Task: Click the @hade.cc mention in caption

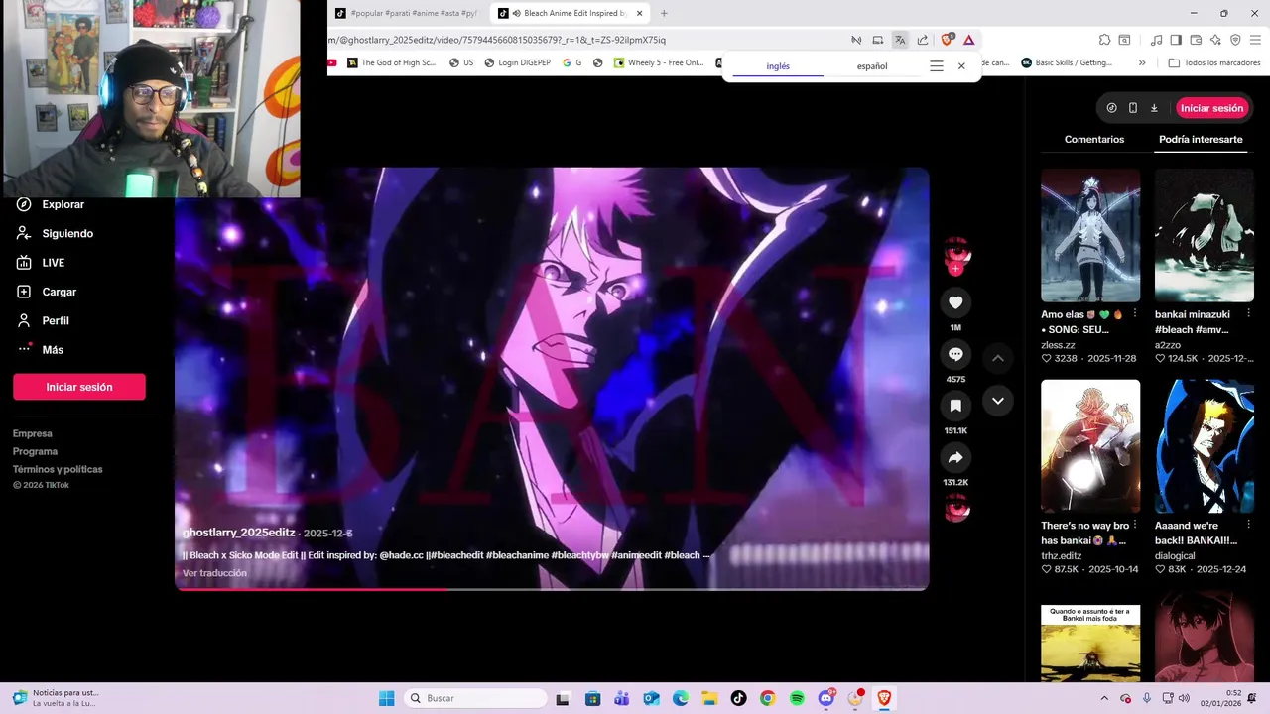Action: point(401,555)
